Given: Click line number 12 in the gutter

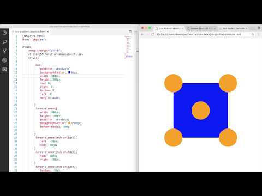Looking at the screenshot, I should 16,76.
